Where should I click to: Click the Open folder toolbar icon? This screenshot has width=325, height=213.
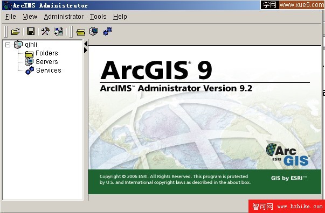[x=16, y=31]
